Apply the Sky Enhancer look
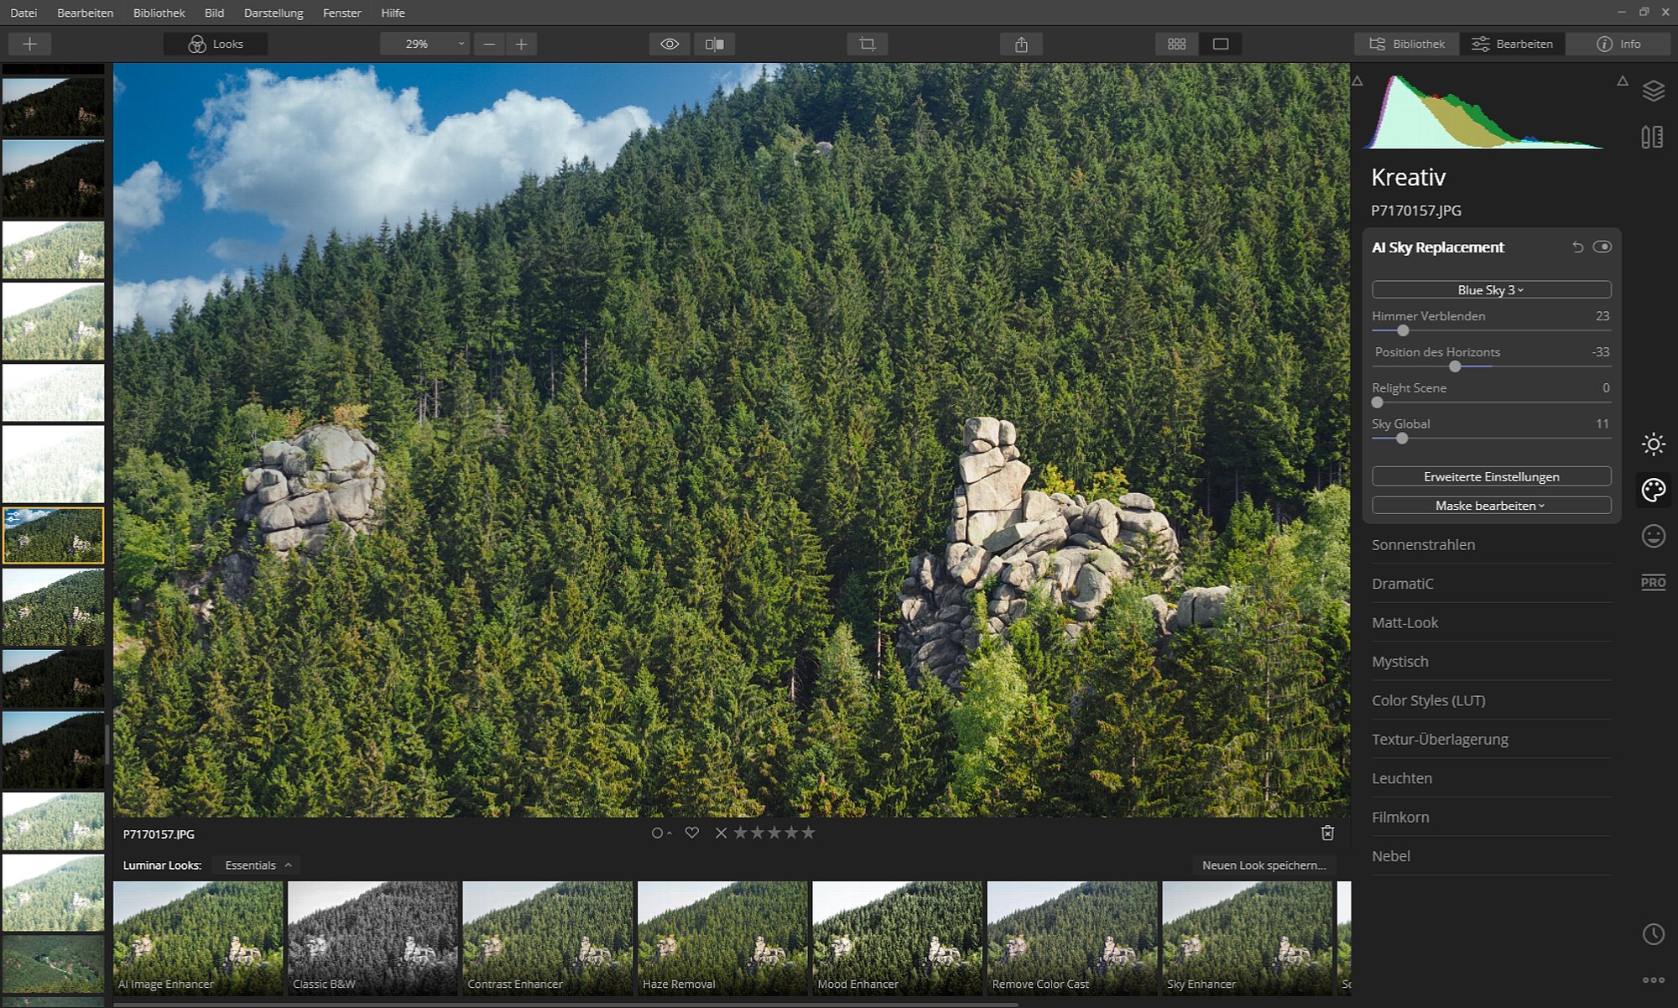 [1247, 938]
